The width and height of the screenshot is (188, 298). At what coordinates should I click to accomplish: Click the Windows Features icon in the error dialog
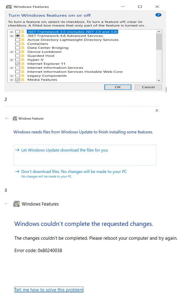(17, 204)
